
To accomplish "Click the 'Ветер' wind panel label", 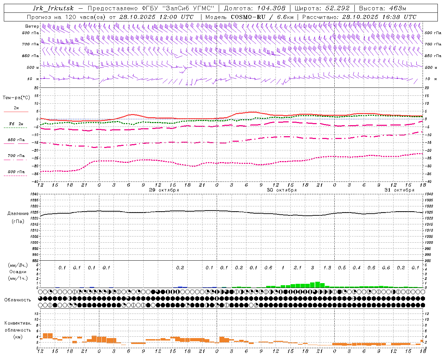I will click(32, 26).
